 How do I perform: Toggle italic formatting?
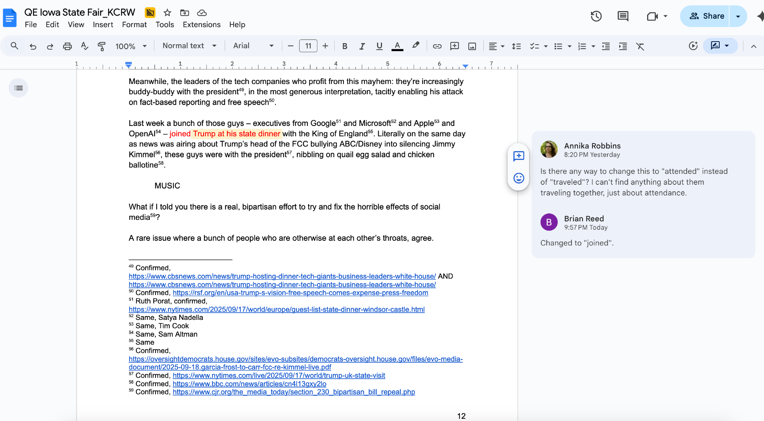[362, 46]
